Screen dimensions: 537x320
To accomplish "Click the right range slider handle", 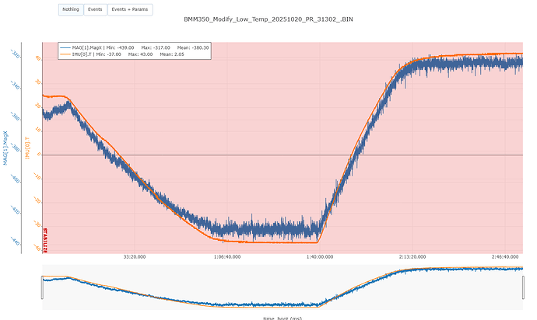I will [523, 287].
